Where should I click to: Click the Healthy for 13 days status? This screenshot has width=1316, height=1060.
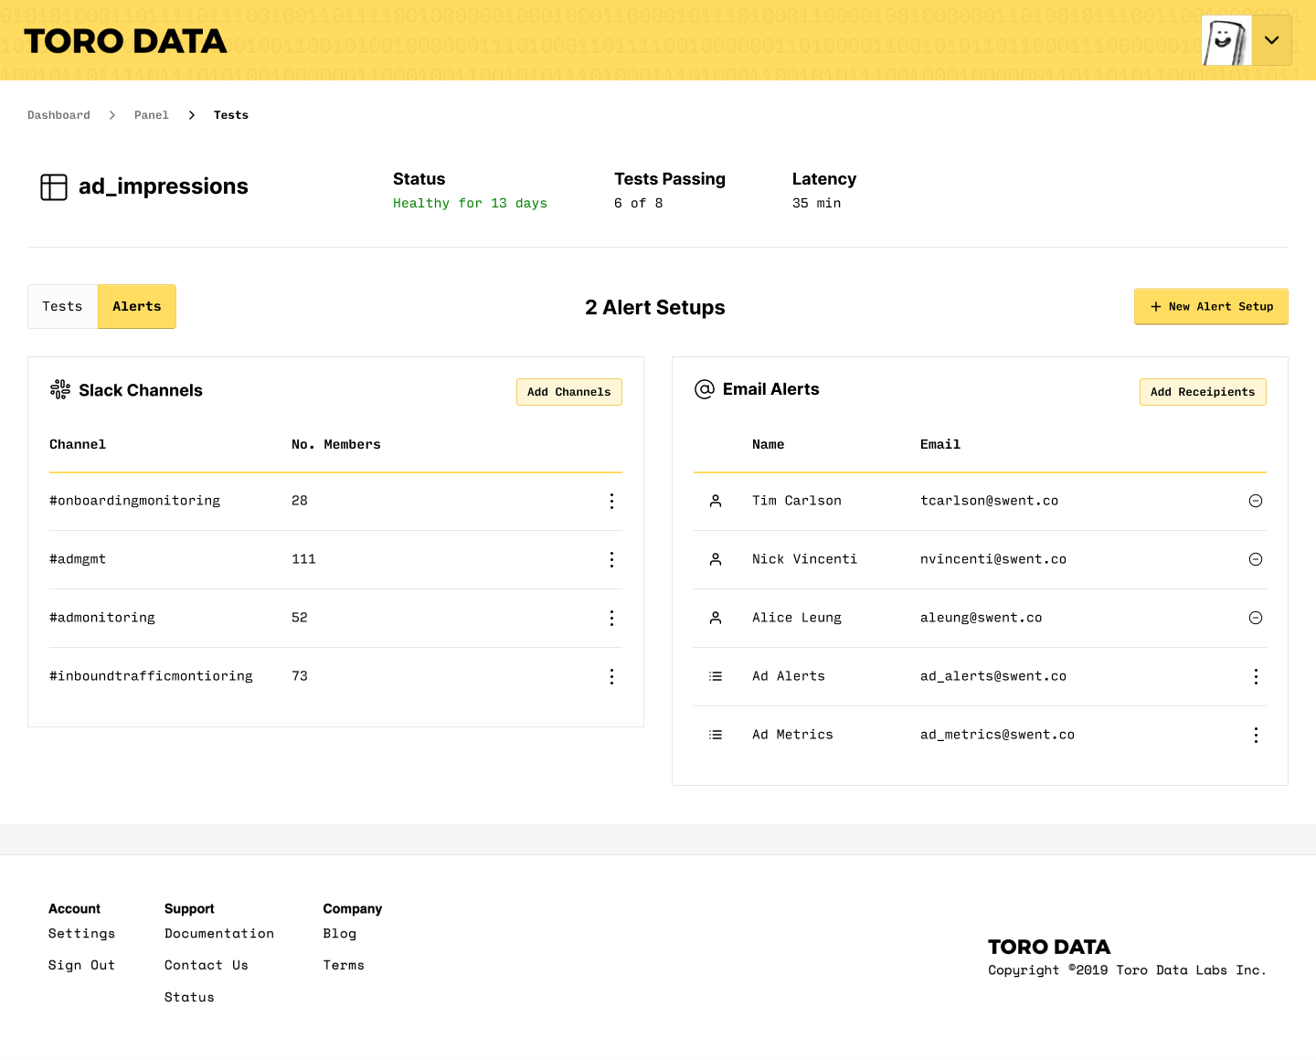pos(470,203)
